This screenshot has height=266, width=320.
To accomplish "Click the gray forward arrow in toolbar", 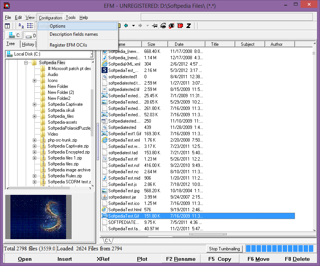I will click(140, 26).
